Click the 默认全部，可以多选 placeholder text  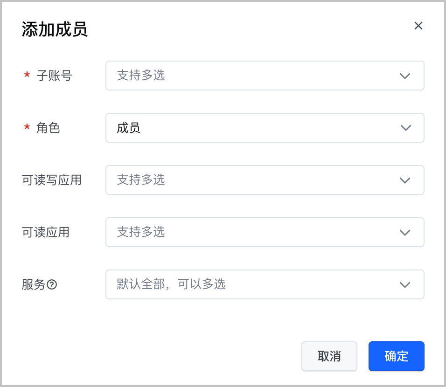[171, 284]
